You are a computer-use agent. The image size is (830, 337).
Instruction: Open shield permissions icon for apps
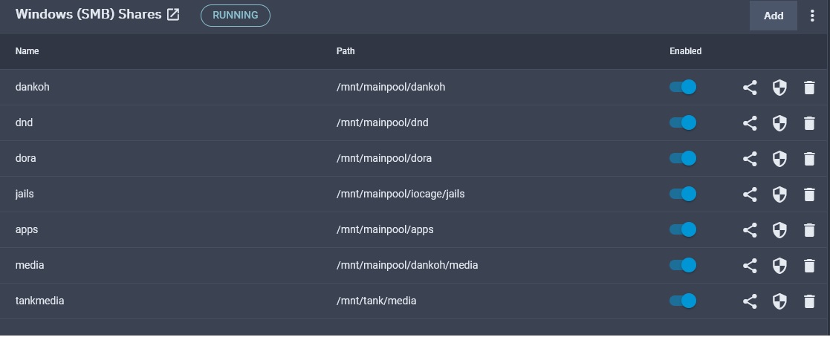tap(779, 229)
